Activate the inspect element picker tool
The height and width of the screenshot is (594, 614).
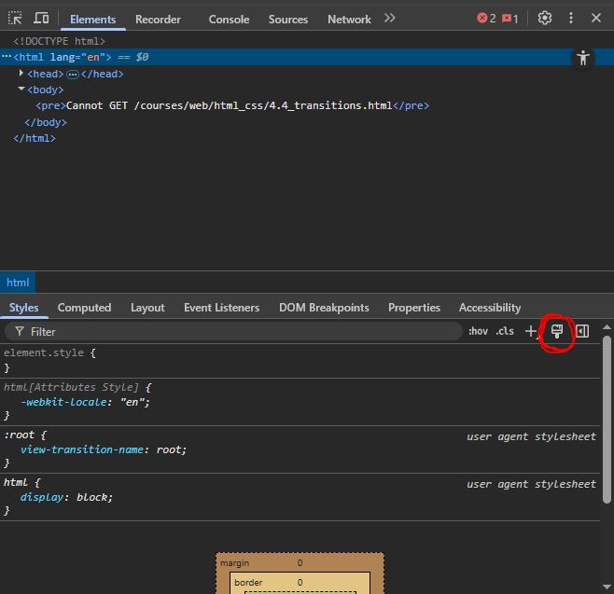click(x=15, y=18)
